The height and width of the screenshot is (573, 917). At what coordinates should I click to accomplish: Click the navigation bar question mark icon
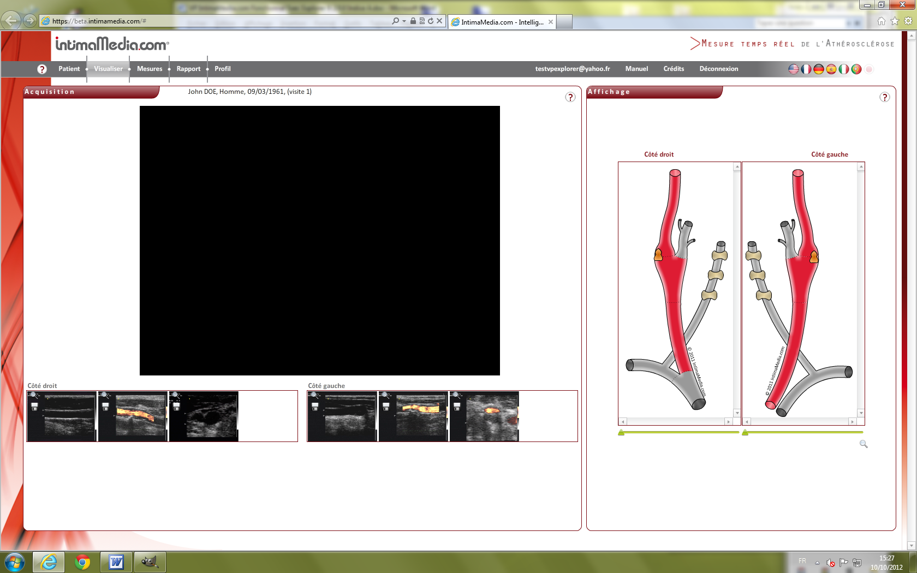[42, 69]
